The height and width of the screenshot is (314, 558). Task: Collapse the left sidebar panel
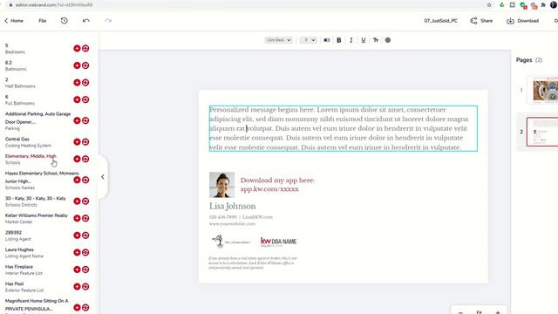click(103, 177)
